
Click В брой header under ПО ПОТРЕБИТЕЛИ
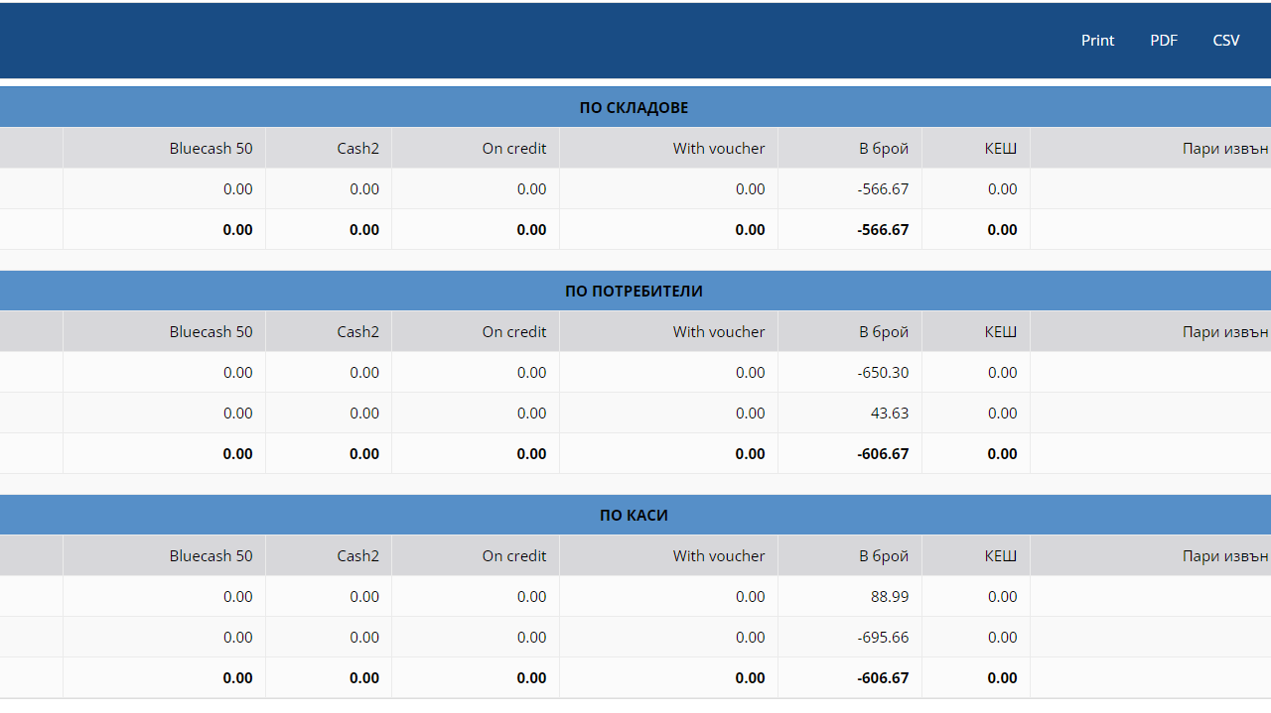point(884,332)
